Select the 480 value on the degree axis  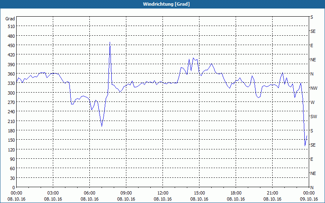click(x=11, y=36)
